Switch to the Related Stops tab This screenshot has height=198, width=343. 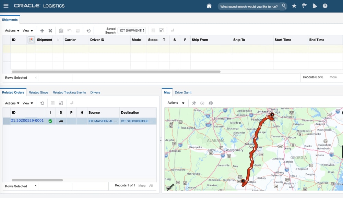(x=38, y=92)
